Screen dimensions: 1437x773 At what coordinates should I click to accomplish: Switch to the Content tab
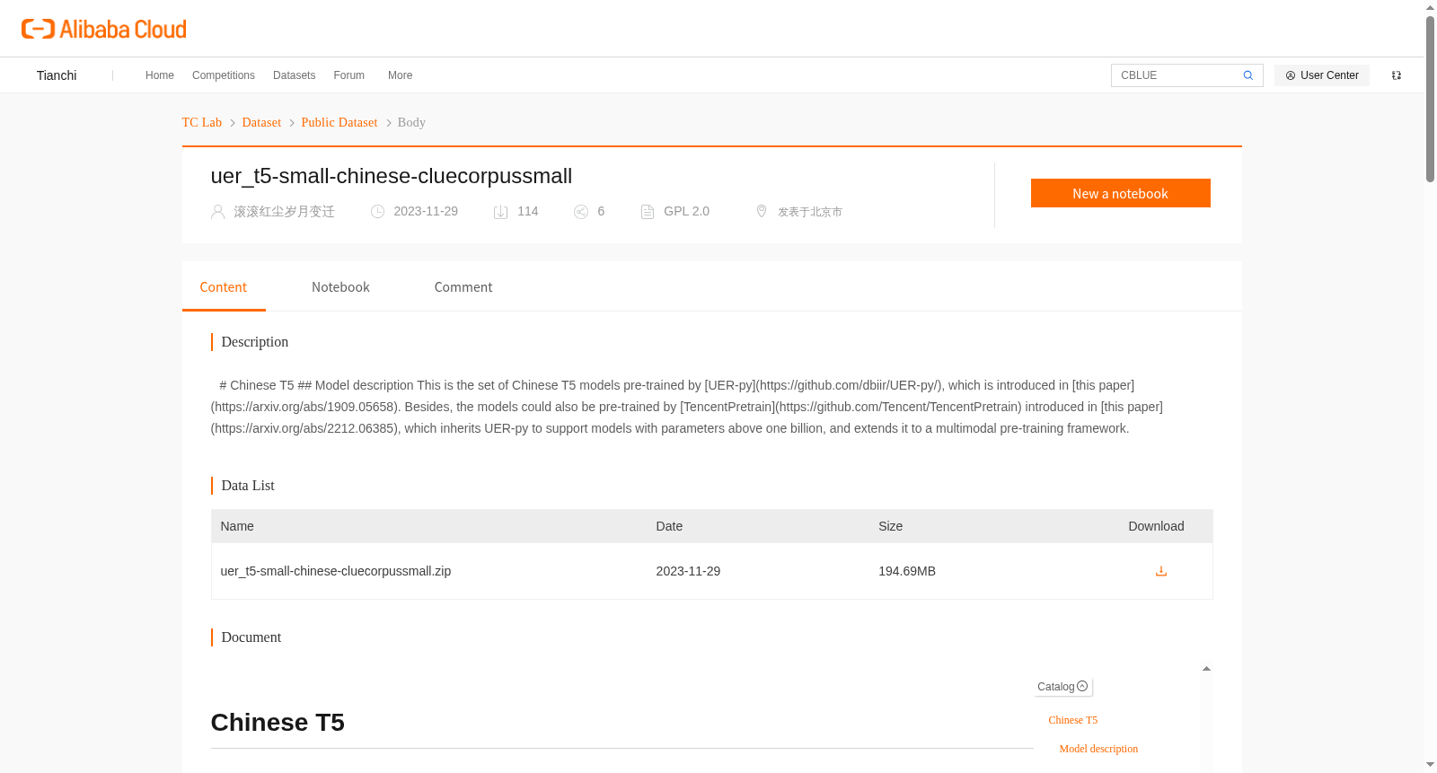224,287
